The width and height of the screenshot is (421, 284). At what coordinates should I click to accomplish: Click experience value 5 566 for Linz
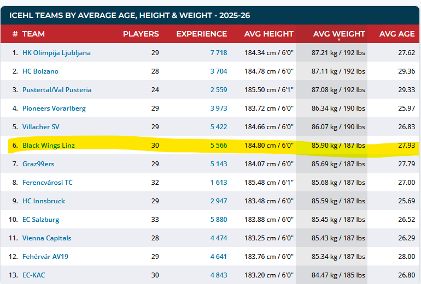coord(218,146)
